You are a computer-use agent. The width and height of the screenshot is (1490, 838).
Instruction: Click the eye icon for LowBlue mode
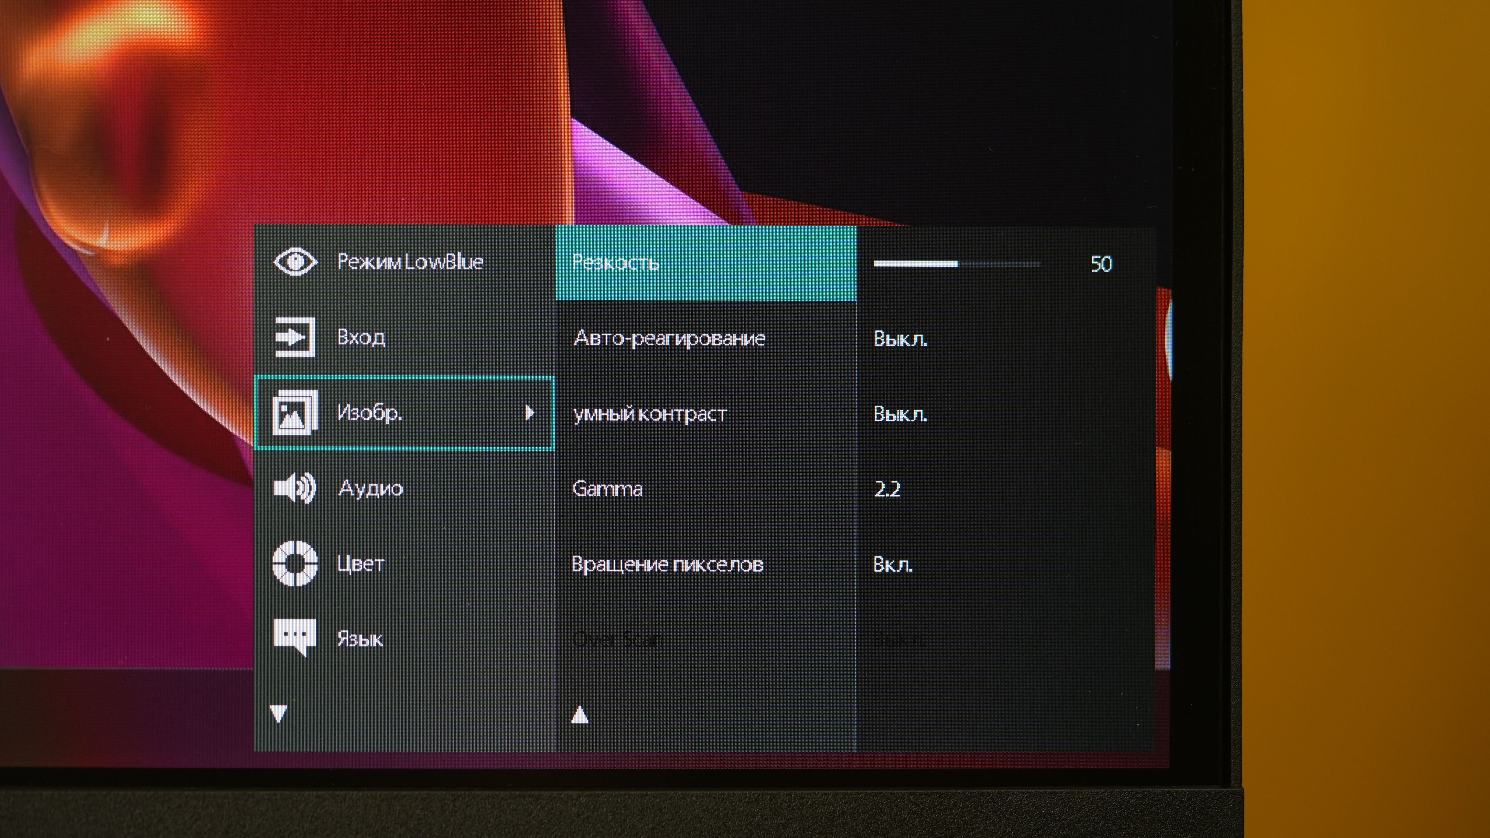[x=295, y=262]
